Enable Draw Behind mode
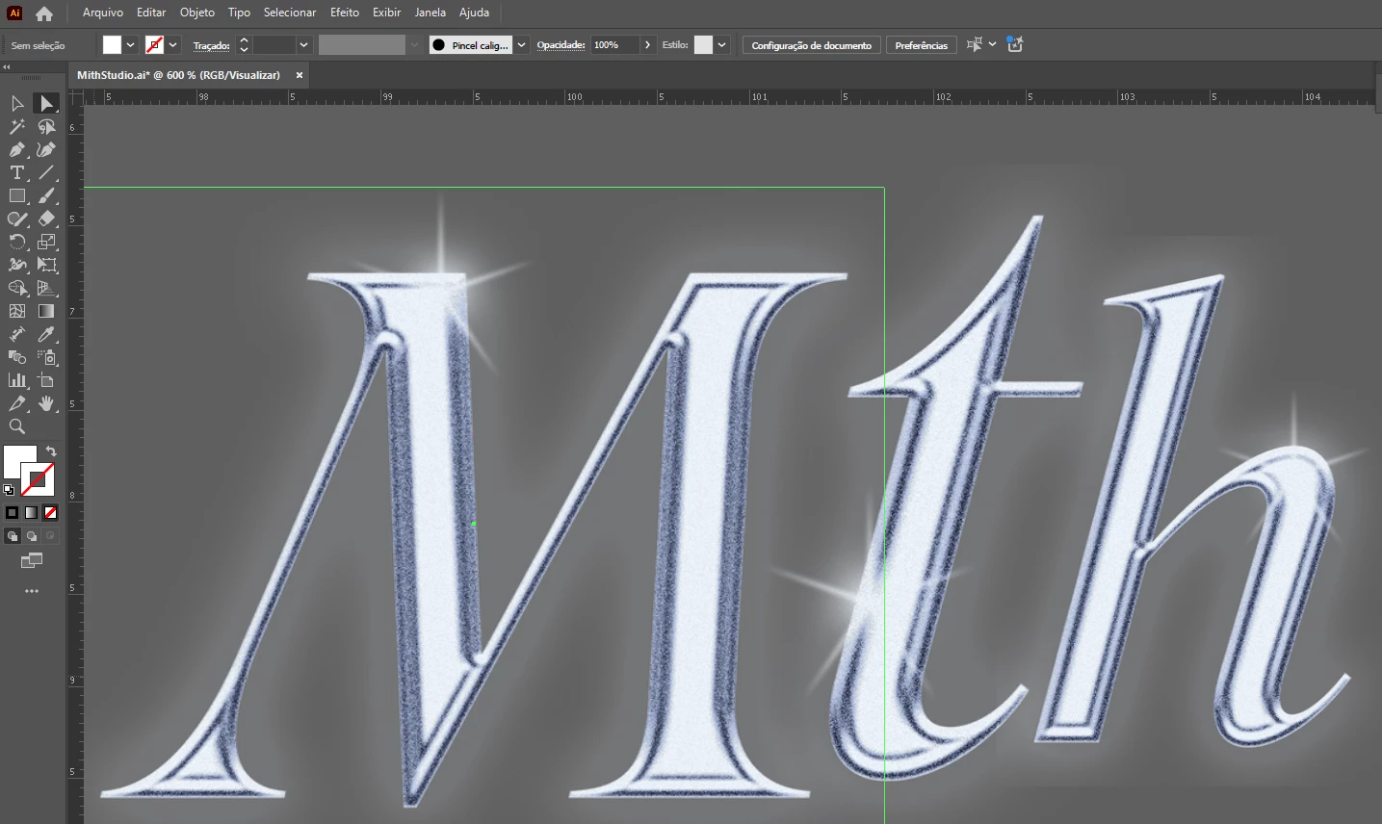This screenshot has height=824, width=1382. point(32,536)
